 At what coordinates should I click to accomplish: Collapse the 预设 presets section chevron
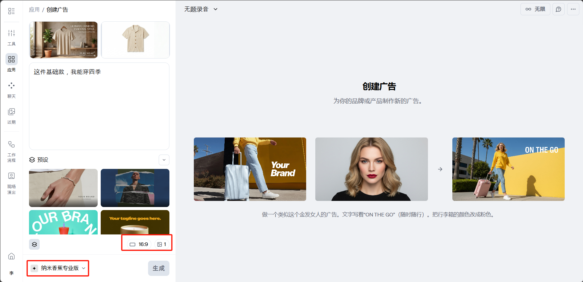pyautogui.click(x=164, y=160)
